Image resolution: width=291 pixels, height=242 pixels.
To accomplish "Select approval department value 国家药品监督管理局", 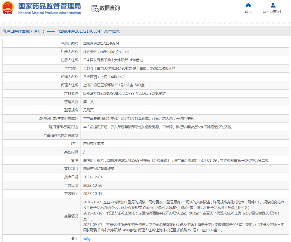I will pos(99,169).
